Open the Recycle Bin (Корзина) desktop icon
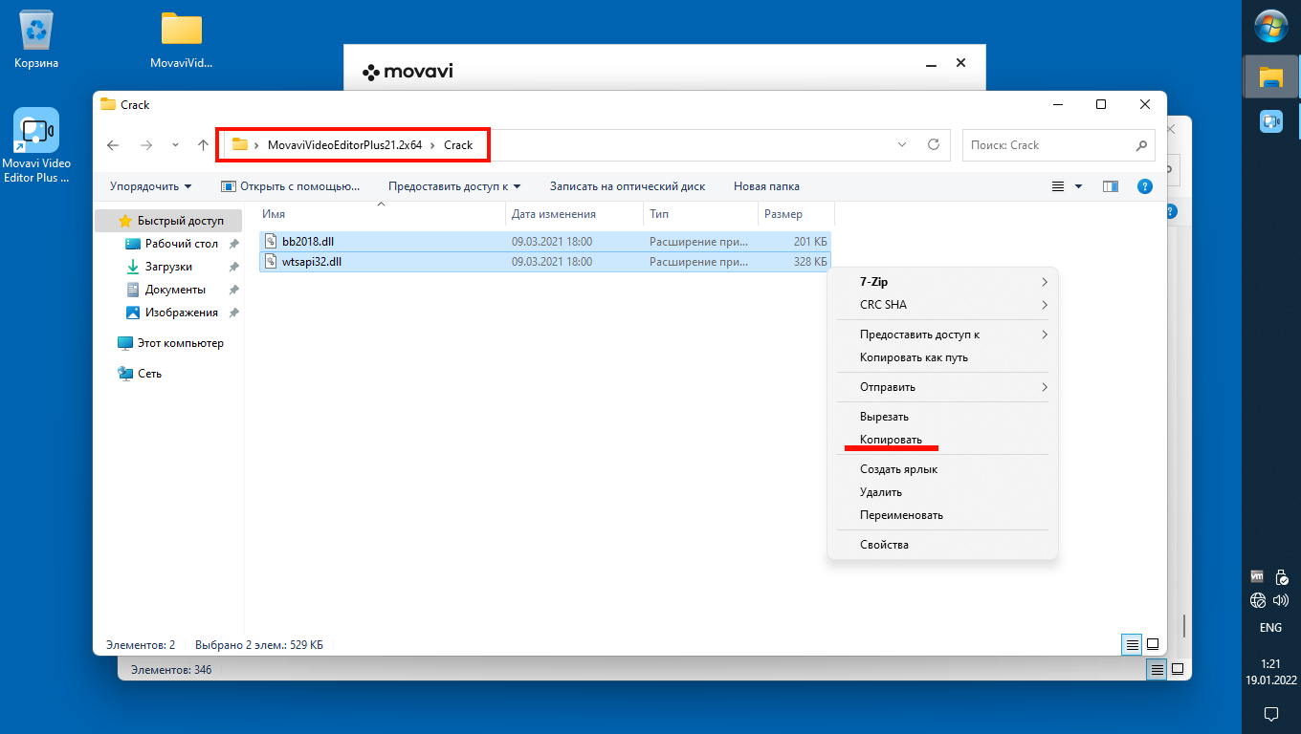The image size is (1301, 734). [36, 39]
